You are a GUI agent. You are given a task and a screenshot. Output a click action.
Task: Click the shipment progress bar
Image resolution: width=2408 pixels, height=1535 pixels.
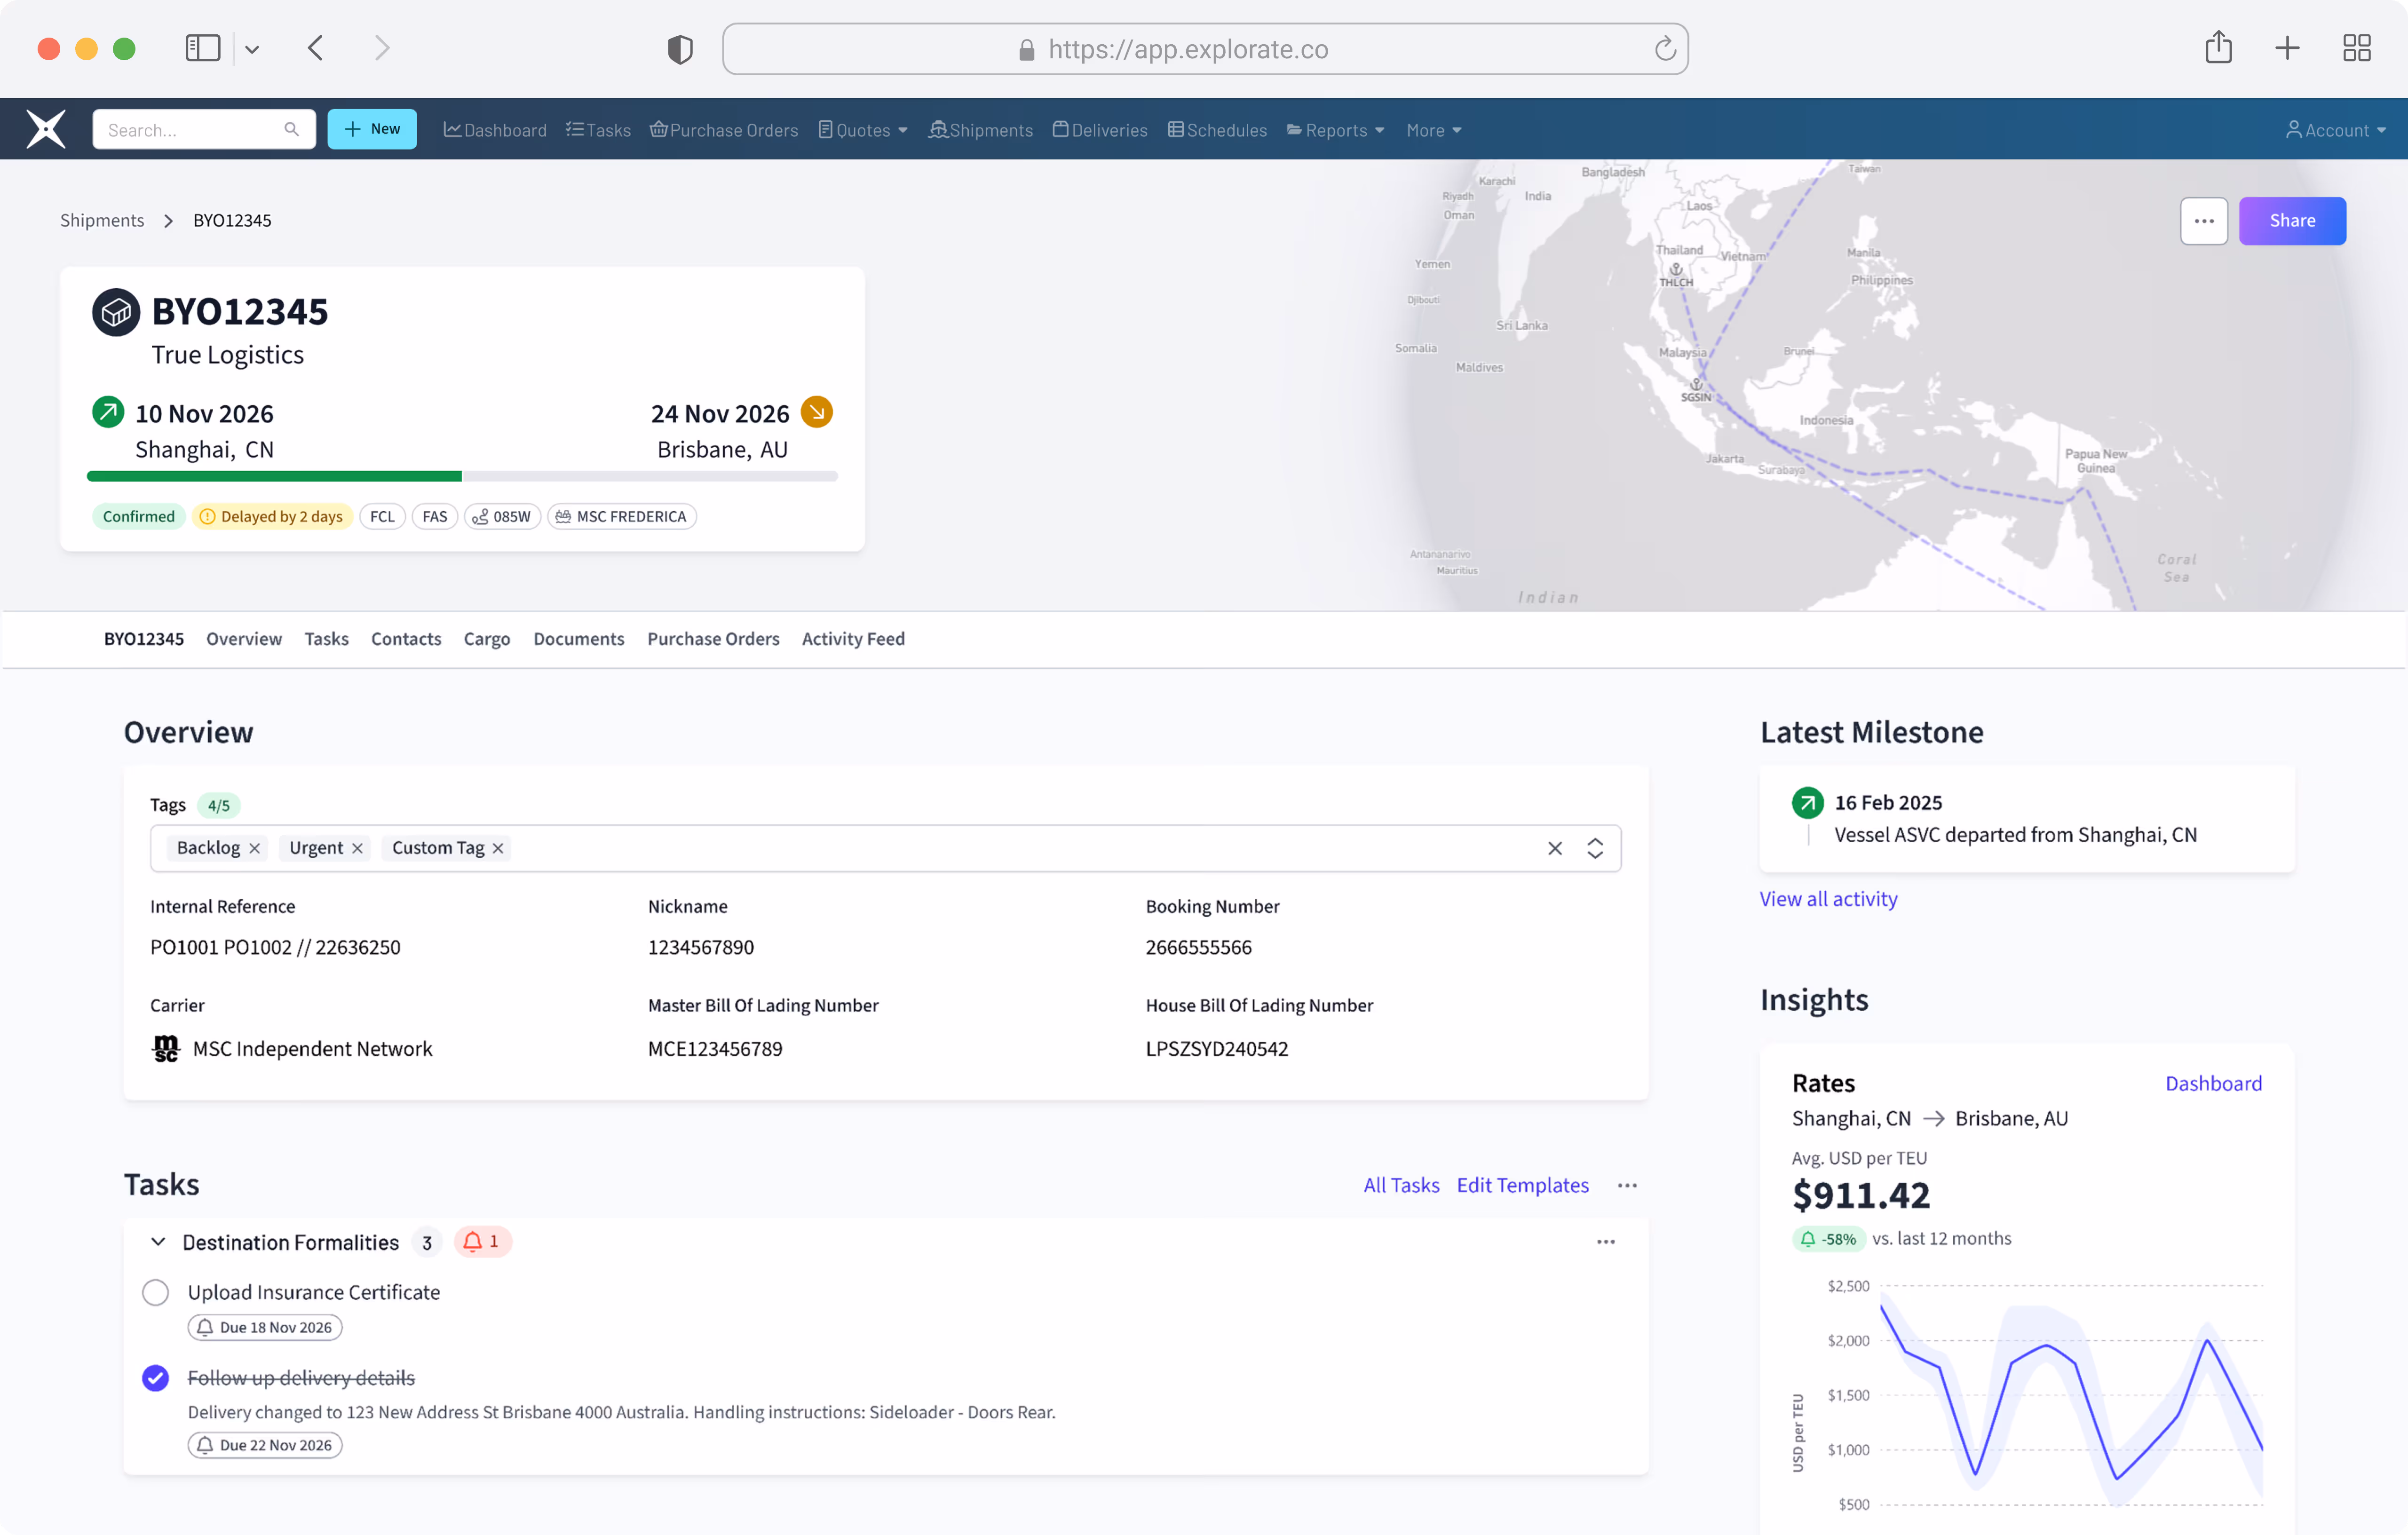tap(462, 477)
